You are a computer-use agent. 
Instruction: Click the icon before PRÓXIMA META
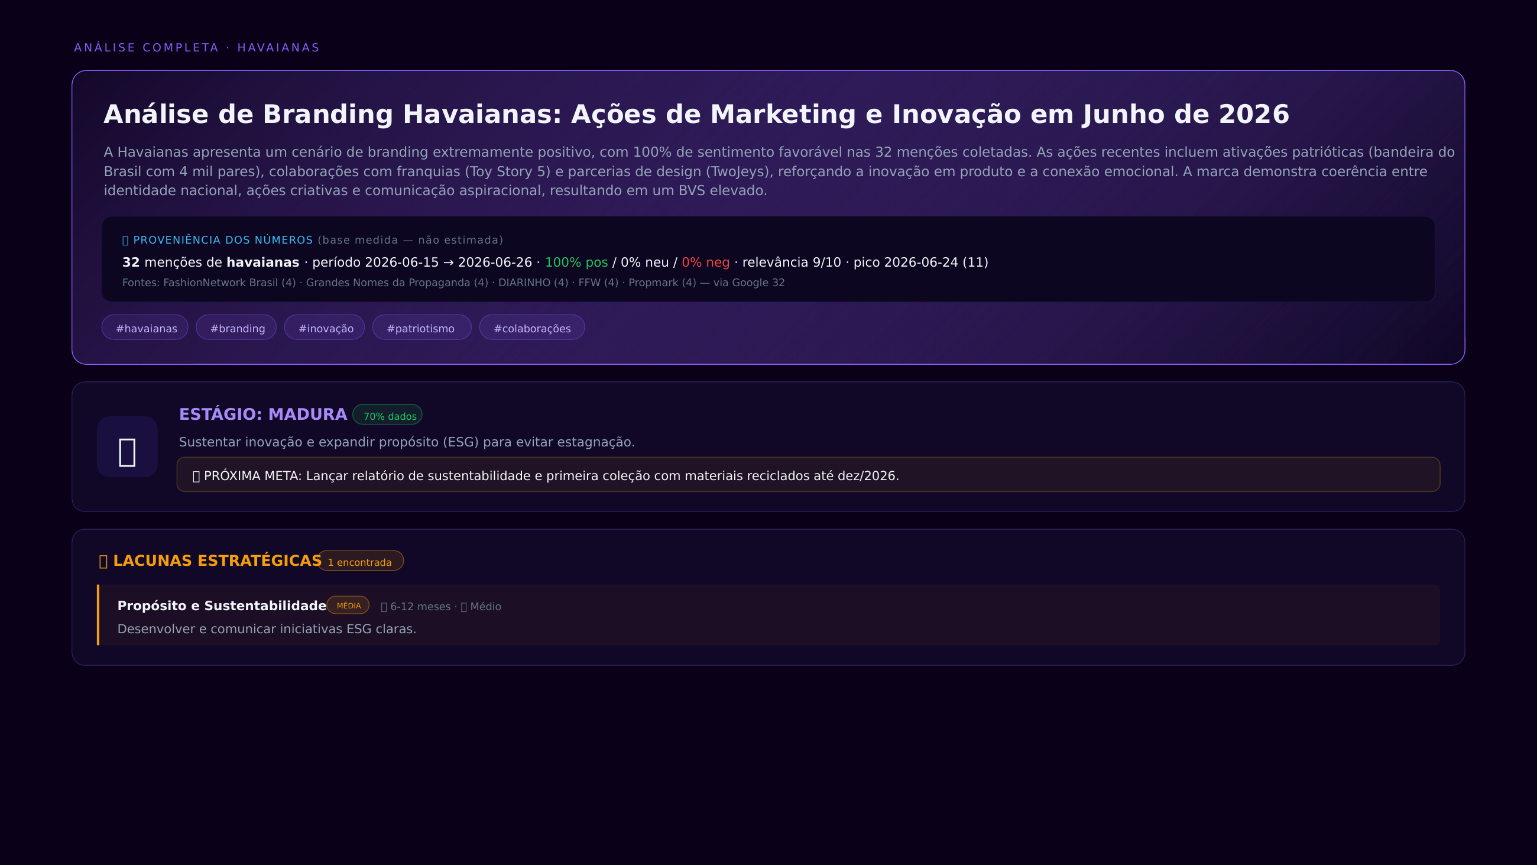pyautogui.click(x=196, y=477)
